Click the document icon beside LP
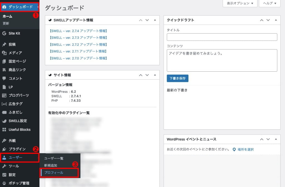 4,87
